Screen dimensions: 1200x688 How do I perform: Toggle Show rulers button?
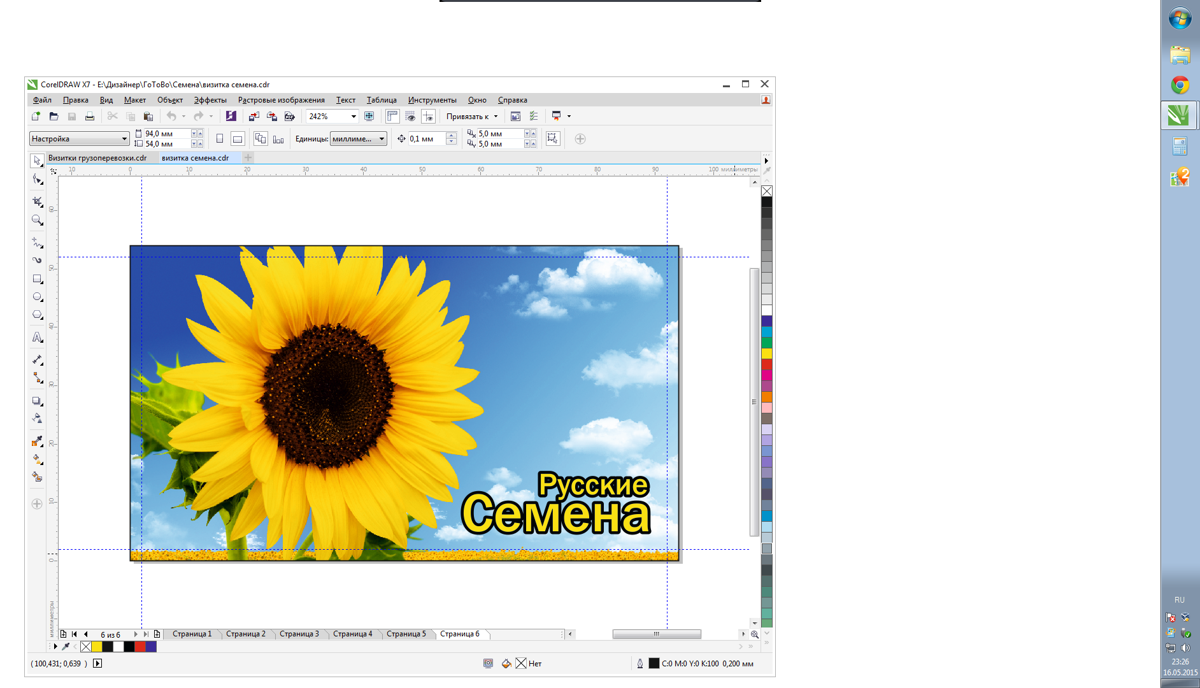pos(392,116)
